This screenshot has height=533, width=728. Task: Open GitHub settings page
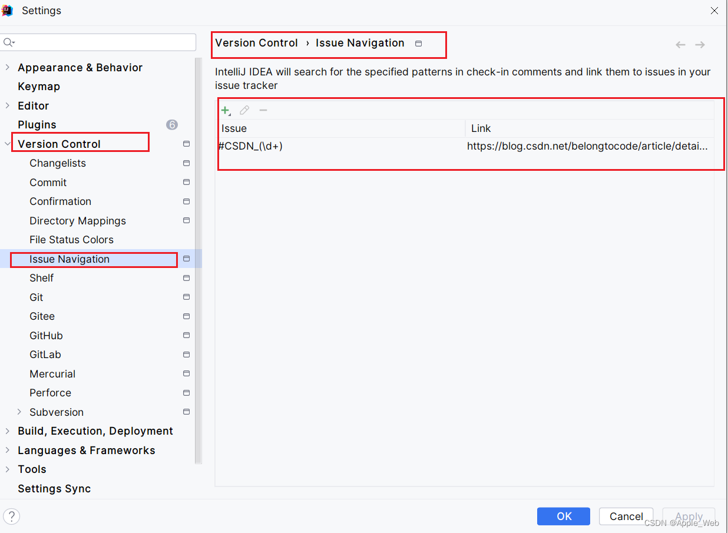tap(47, 336)
